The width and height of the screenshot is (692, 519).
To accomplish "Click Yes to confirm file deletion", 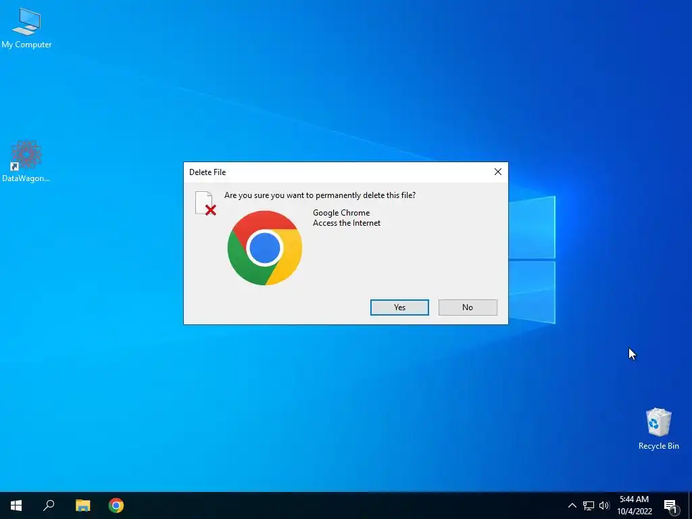I will point(399,307).
